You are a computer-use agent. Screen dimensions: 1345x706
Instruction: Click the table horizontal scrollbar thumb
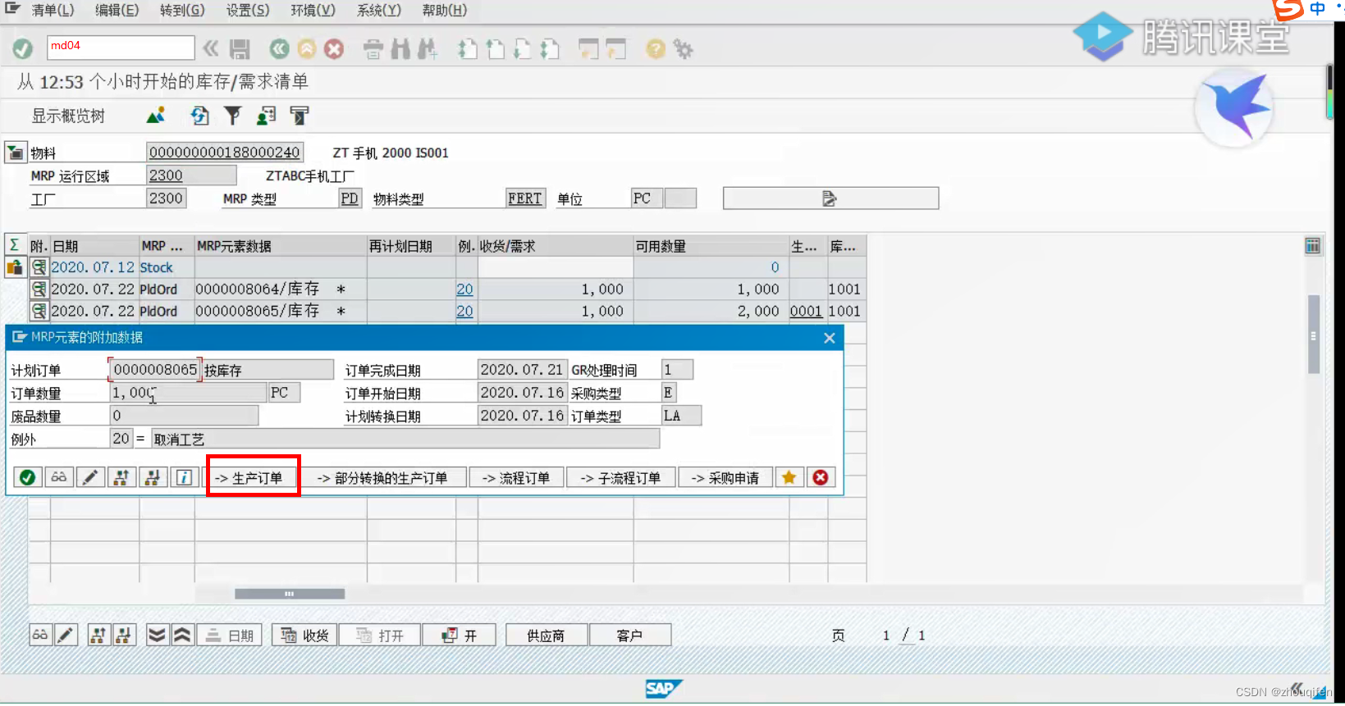[290, 593]
